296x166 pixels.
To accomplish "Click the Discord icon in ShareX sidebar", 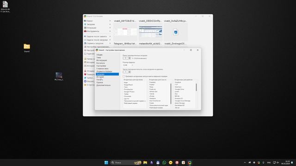I will (85, 81).
